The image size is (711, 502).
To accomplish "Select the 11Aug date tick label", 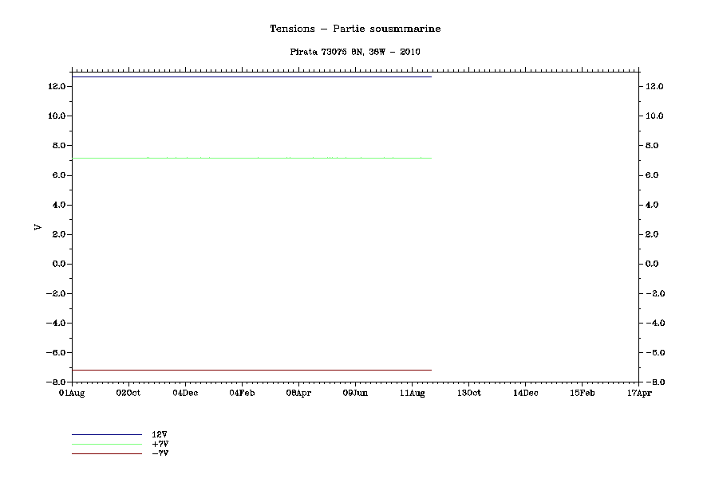I will (412, 393).
